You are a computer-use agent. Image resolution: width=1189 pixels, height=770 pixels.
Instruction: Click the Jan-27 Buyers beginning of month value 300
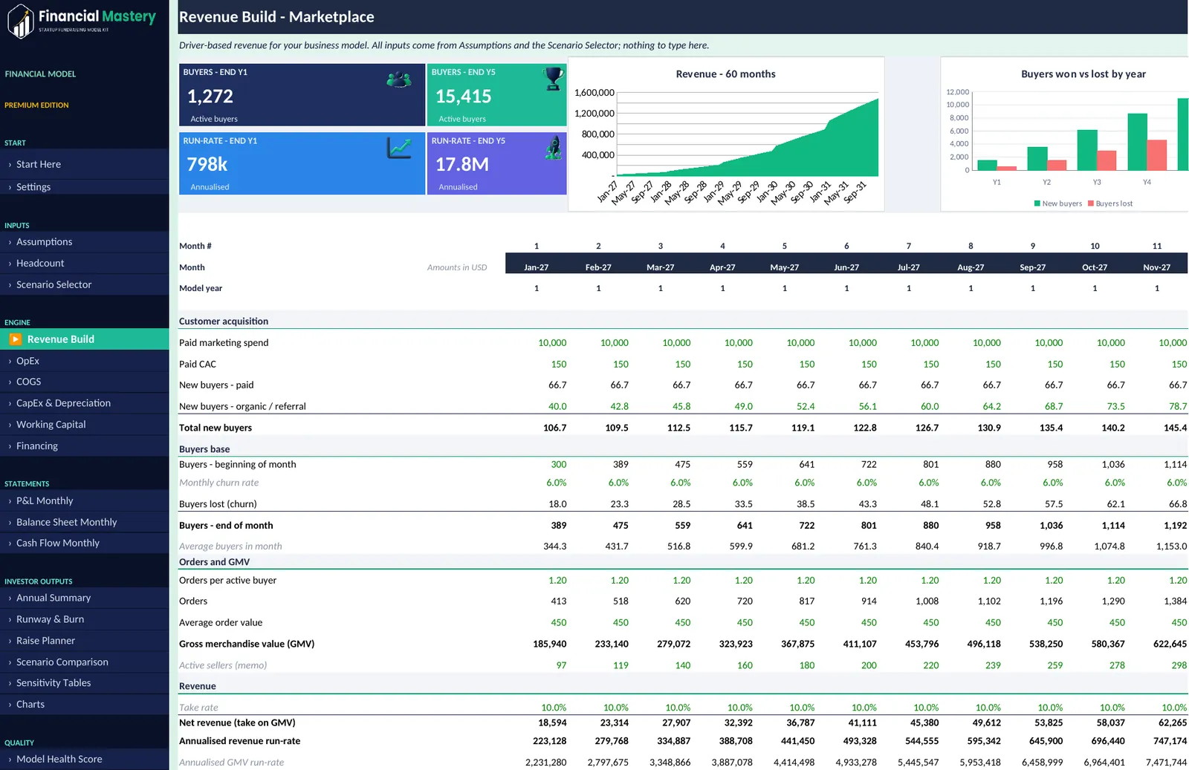click(559, 465)
